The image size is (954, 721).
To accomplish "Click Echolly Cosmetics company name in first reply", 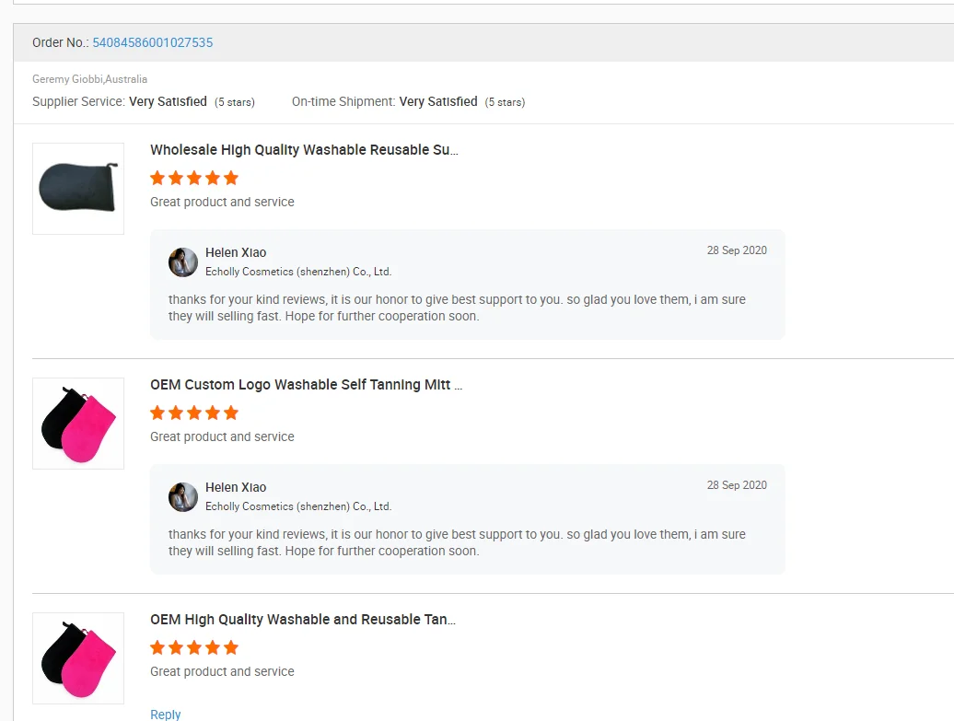I will click(298, 272).
